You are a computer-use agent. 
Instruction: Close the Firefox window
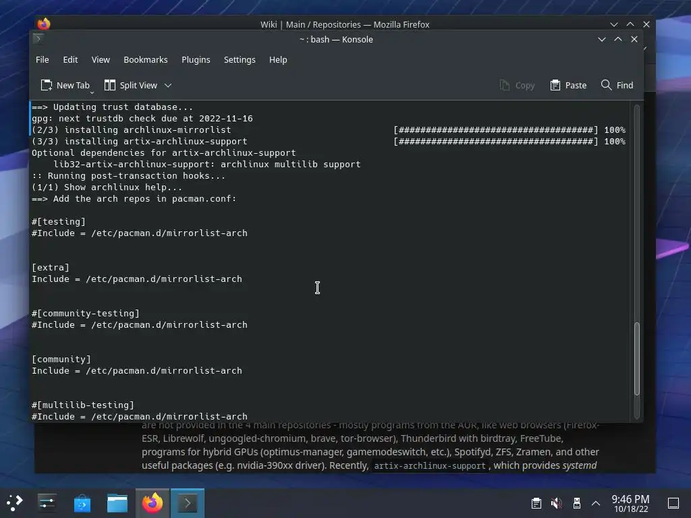[x=646, y=24]
